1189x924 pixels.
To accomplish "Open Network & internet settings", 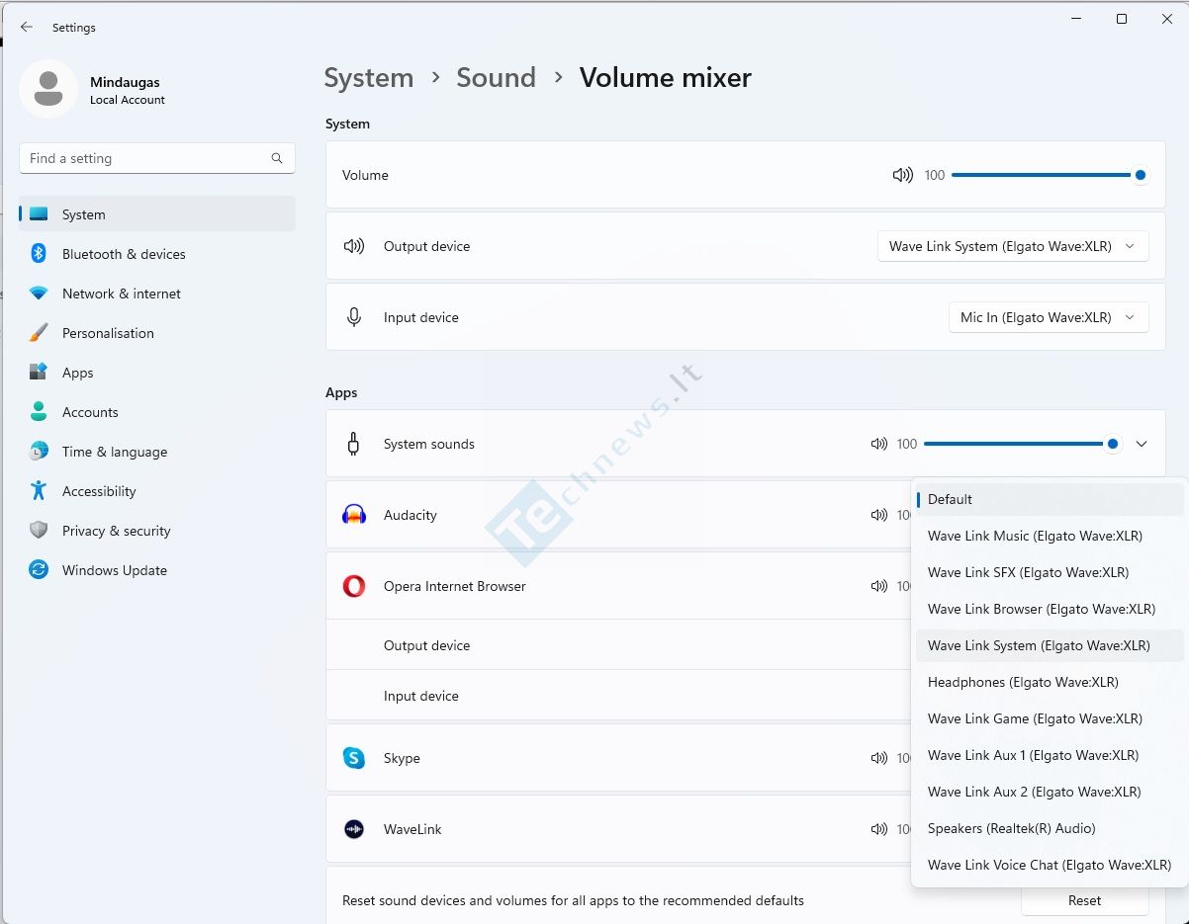I will pos(157,294).
